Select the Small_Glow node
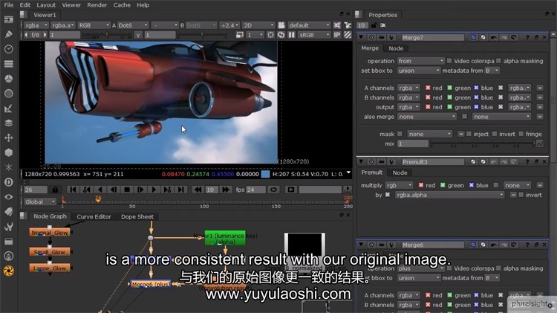Screen dimensions: 557x313 pos(49,252)
